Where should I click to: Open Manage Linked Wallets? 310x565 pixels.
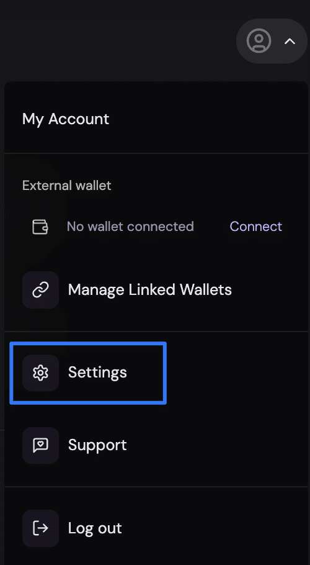click(150, 290)
